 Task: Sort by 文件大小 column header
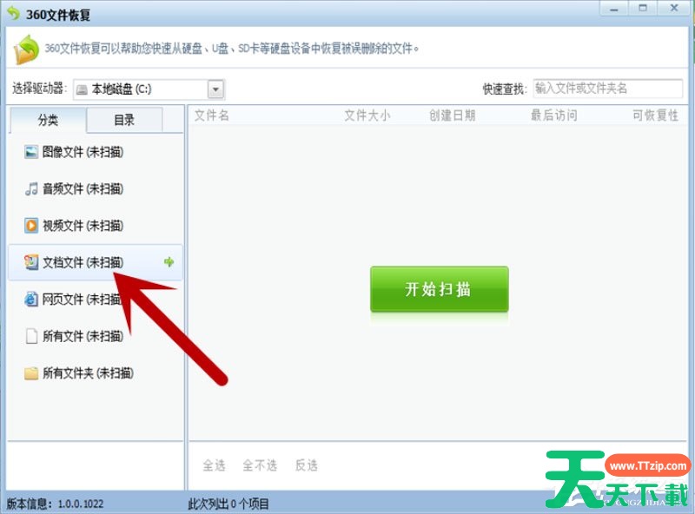coord(367,115)
